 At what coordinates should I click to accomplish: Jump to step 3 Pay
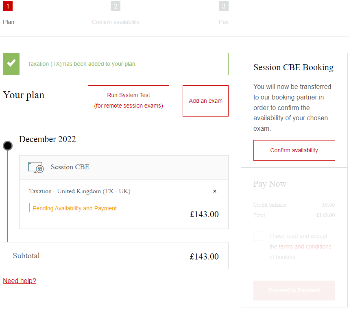223,6
